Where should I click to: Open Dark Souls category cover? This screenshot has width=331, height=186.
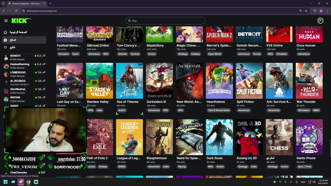tap(219, 137)
